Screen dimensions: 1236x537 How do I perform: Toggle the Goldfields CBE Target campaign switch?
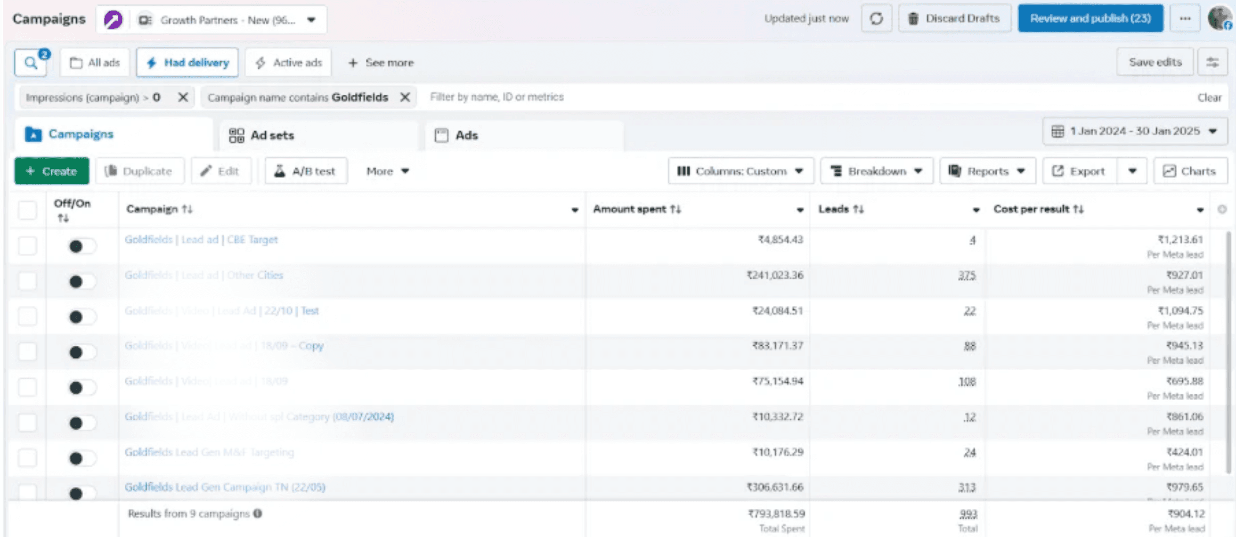tap(82, 246)
